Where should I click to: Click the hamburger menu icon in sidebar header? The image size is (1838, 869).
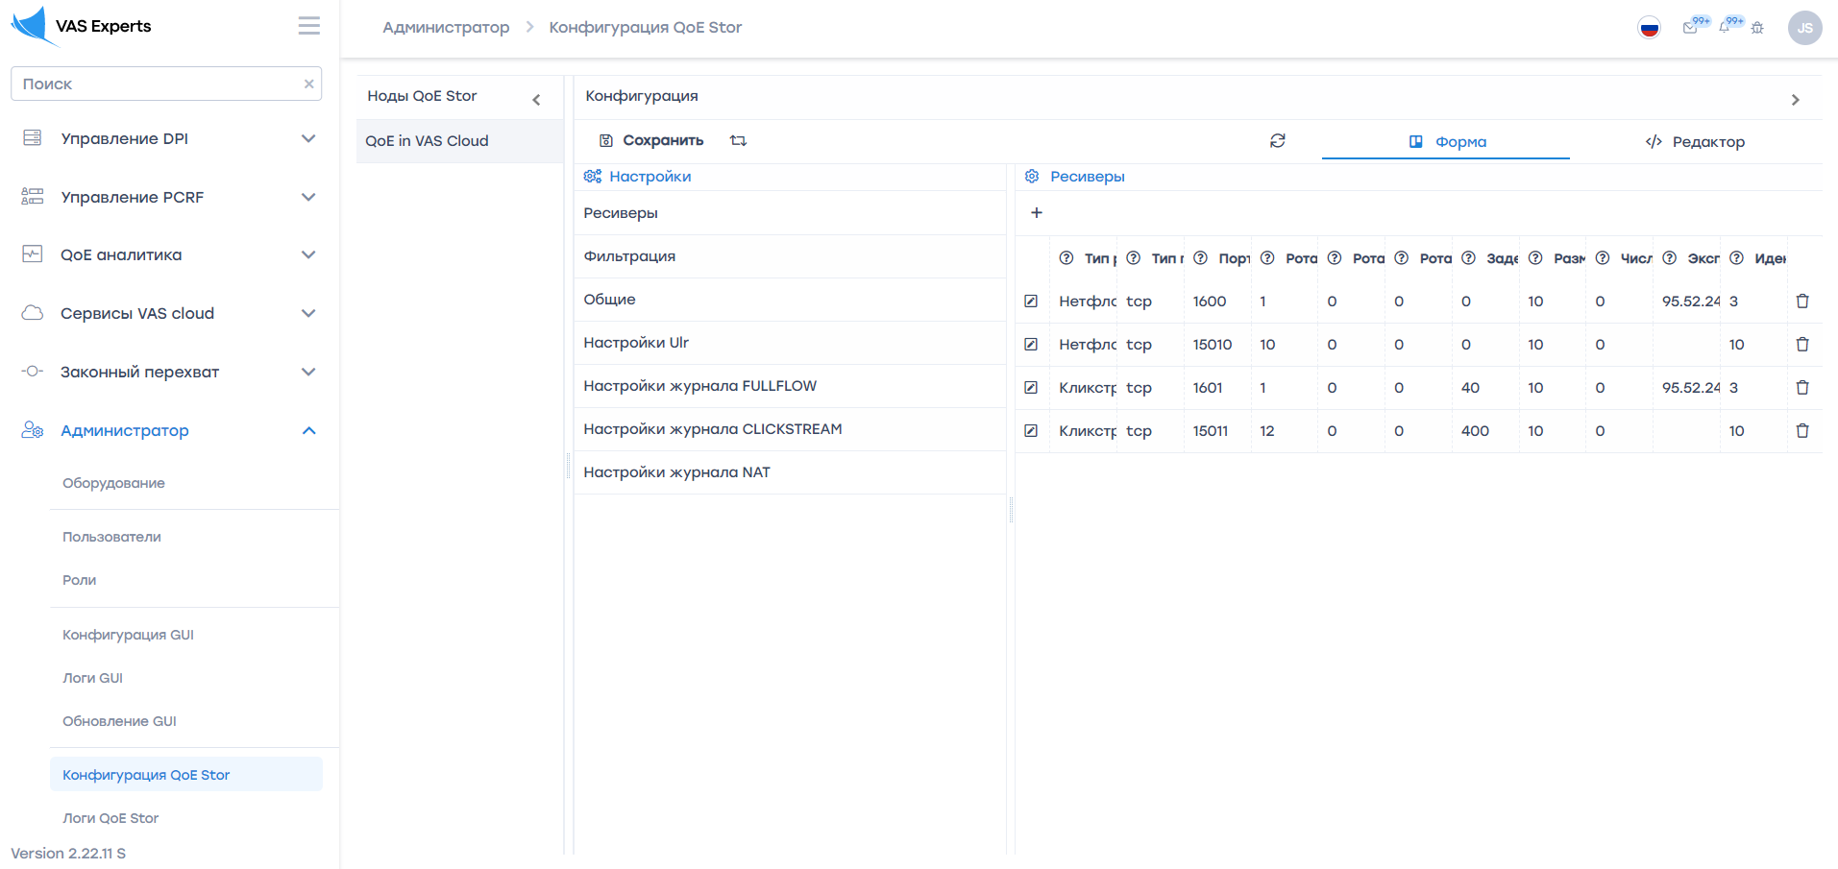pyautogui.click(x=308, y=26)
